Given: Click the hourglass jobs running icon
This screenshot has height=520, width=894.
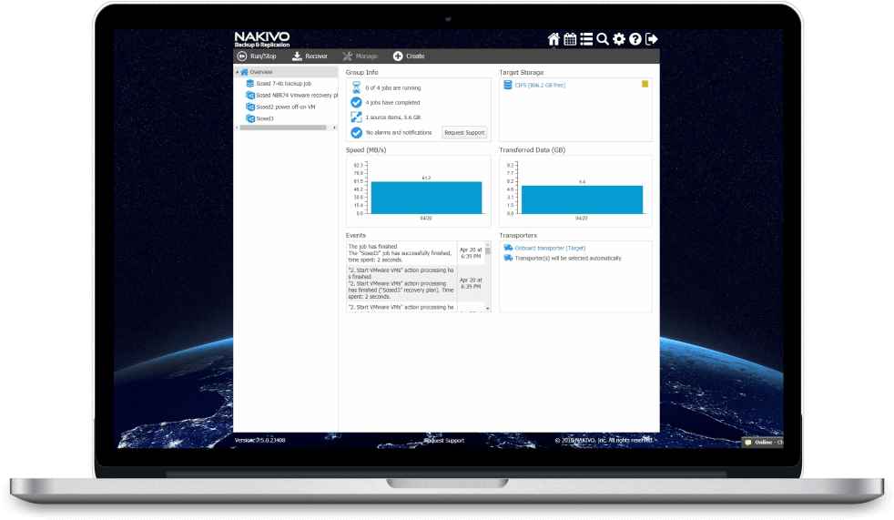Looking at the screenshot, I should (356, 87).
